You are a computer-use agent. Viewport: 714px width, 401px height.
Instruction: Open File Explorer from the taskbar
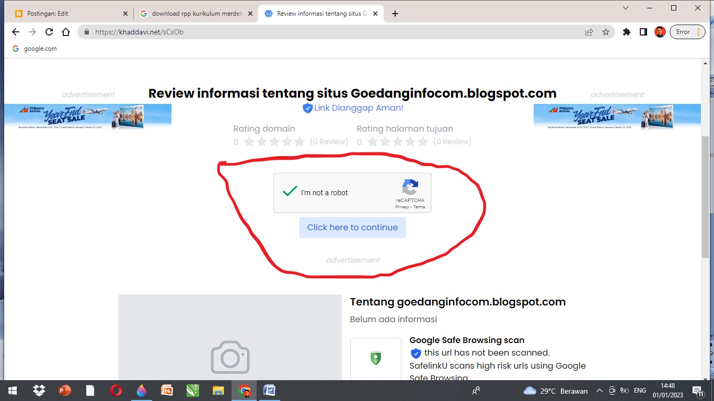[x=218, y=391]
